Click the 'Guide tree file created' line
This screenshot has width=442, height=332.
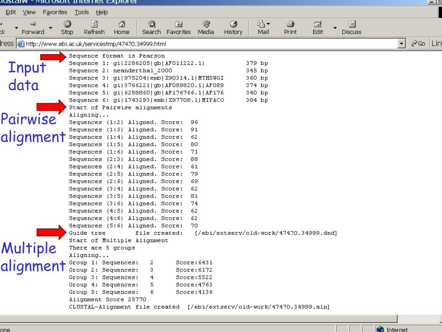(203, 233)
